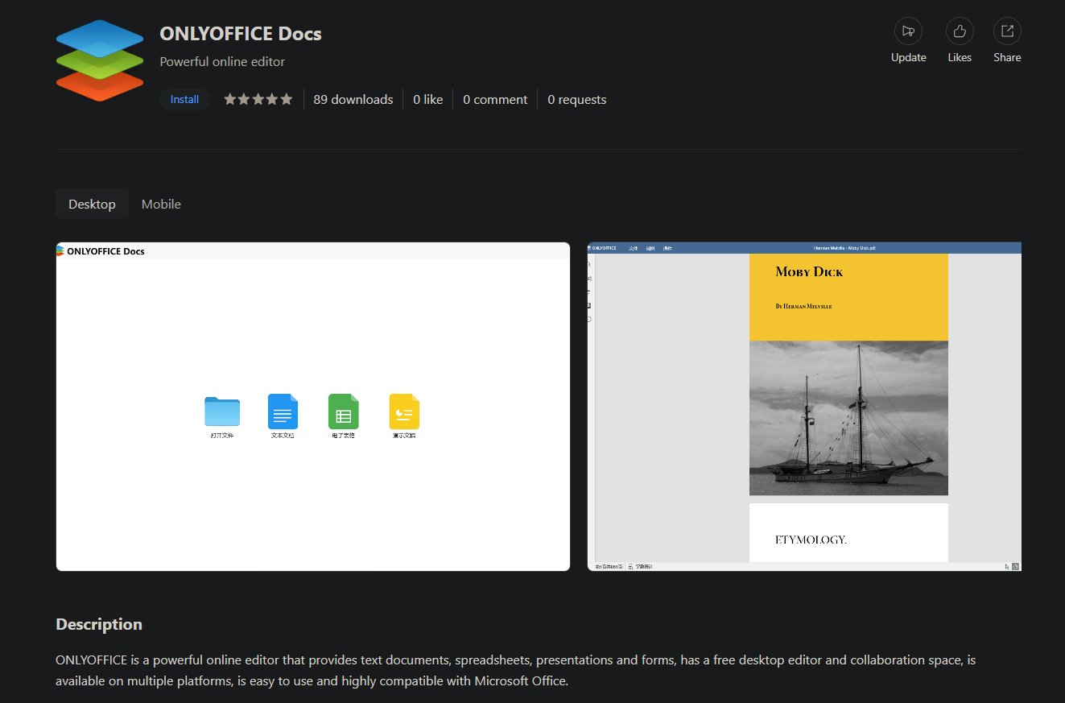Click the Description heading
The width and height of the screenshot is (1065, 703).
coord(99,624)
